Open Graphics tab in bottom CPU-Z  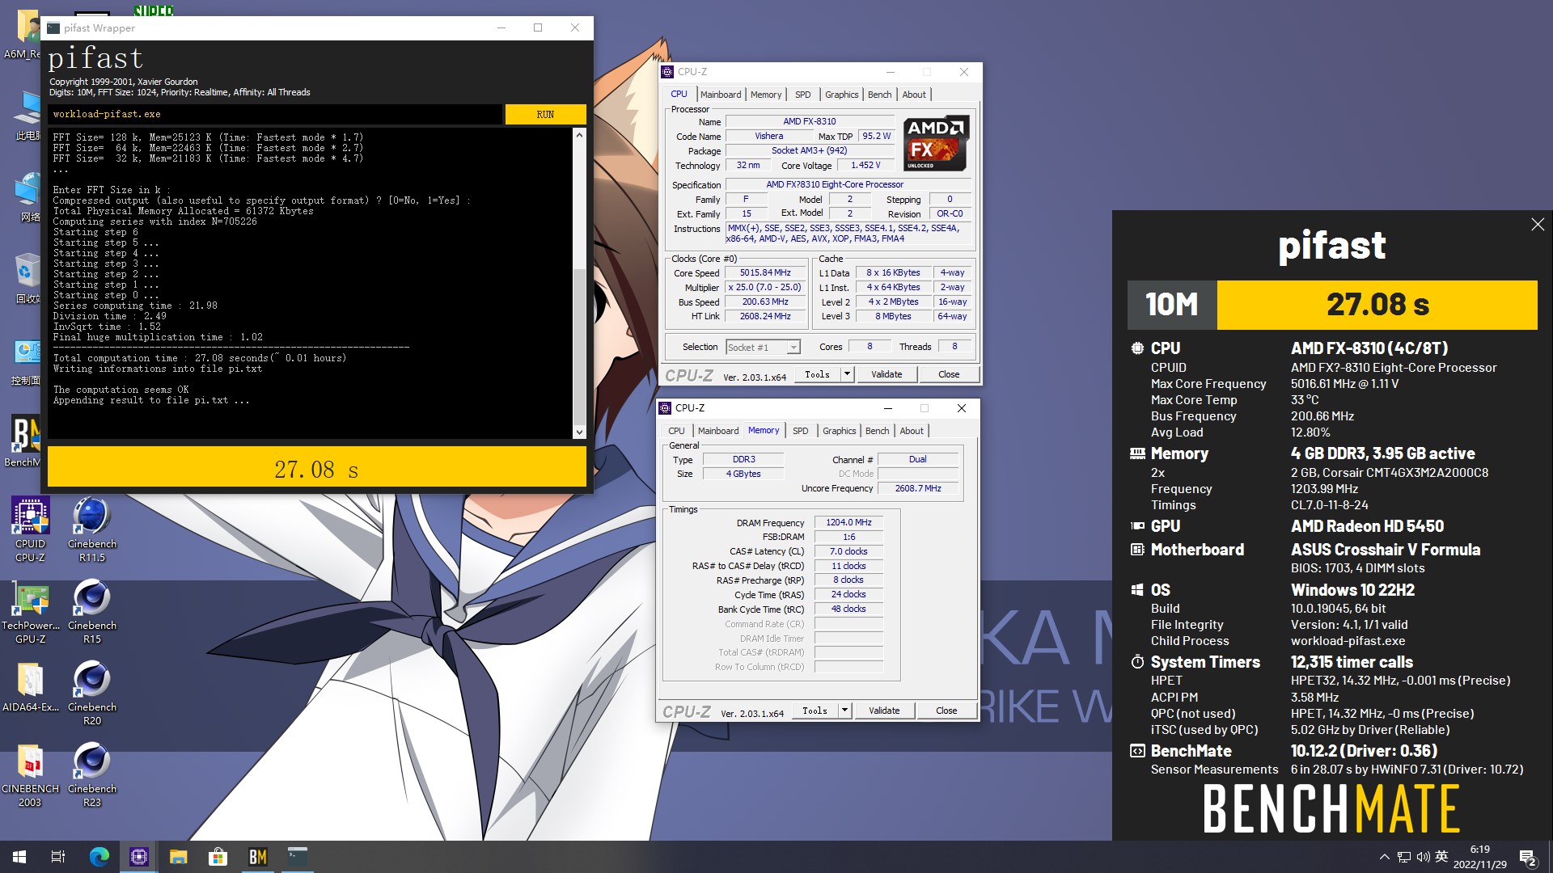pos(839,431)
